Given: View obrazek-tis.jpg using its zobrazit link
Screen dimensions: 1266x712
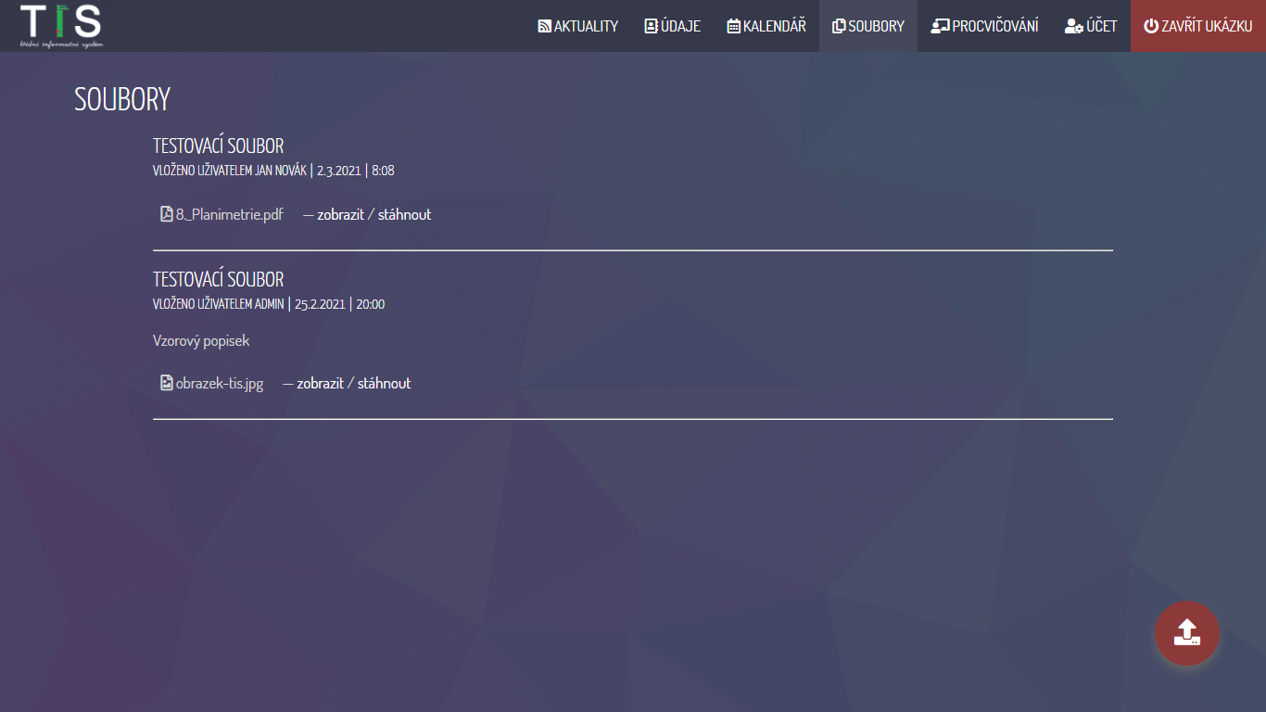Looking at the screenshot, I should (320, 383).
